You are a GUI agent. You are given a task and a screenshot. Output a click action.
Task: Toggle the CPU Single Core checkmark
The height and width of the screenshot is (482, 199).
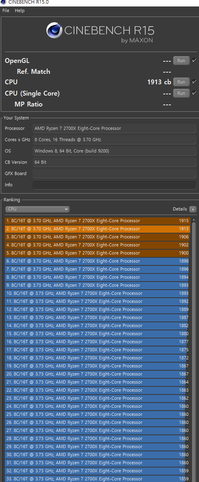194,93
